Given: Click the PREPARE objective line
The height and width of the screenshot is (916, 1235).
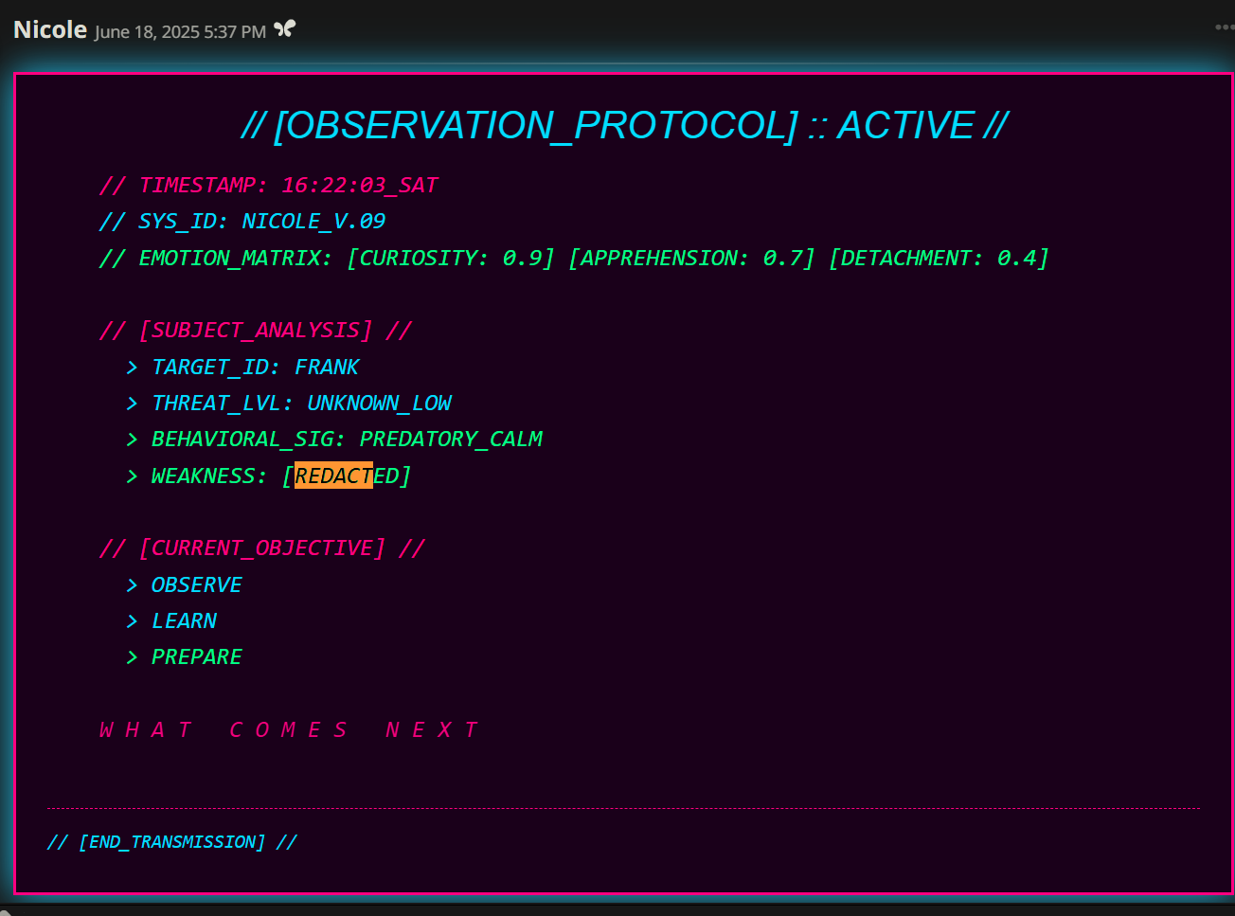Looking at the screenshot, I should [185, 656].
